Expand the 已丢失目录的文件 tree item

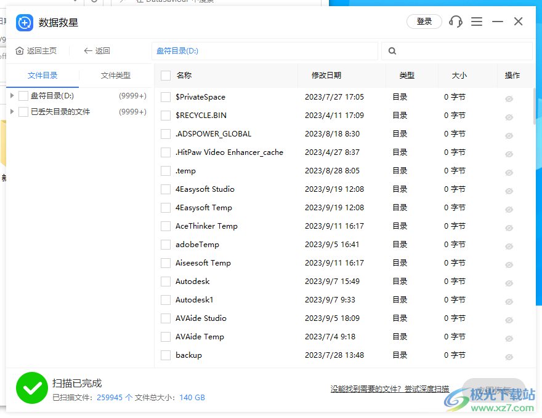11,112
